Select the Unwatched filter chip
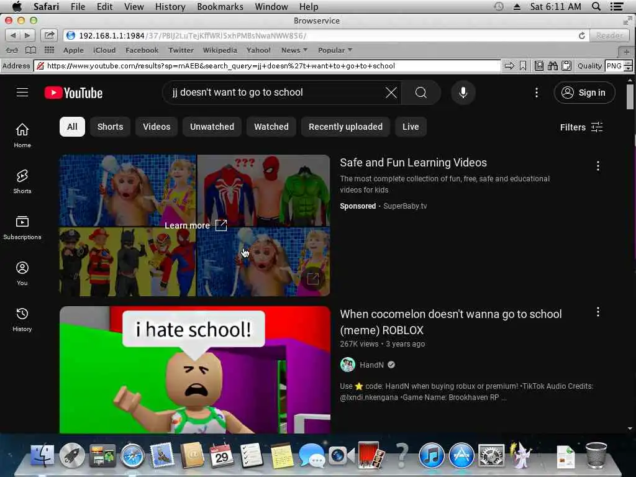 pyautogui.click(x=212, y=127)
